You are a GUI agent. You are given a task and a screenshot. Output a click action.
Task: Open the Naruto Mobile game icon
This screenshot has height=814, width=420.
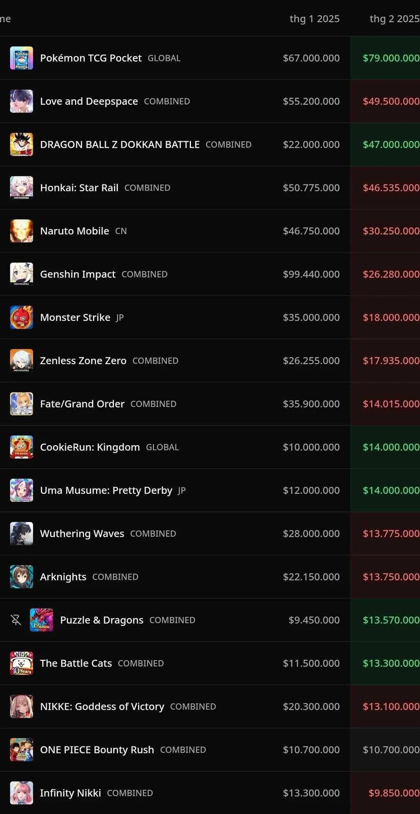pos(21,231)
